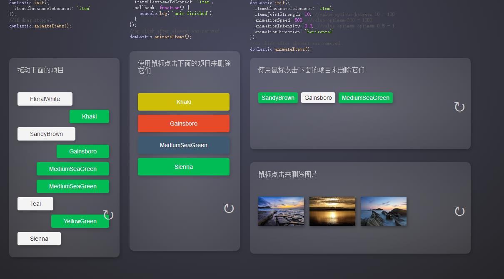This screenshot has width=504, height=279.
Task: Click the reload icon beside the MediumSeaGreen tag
Action: coord(459,107)
